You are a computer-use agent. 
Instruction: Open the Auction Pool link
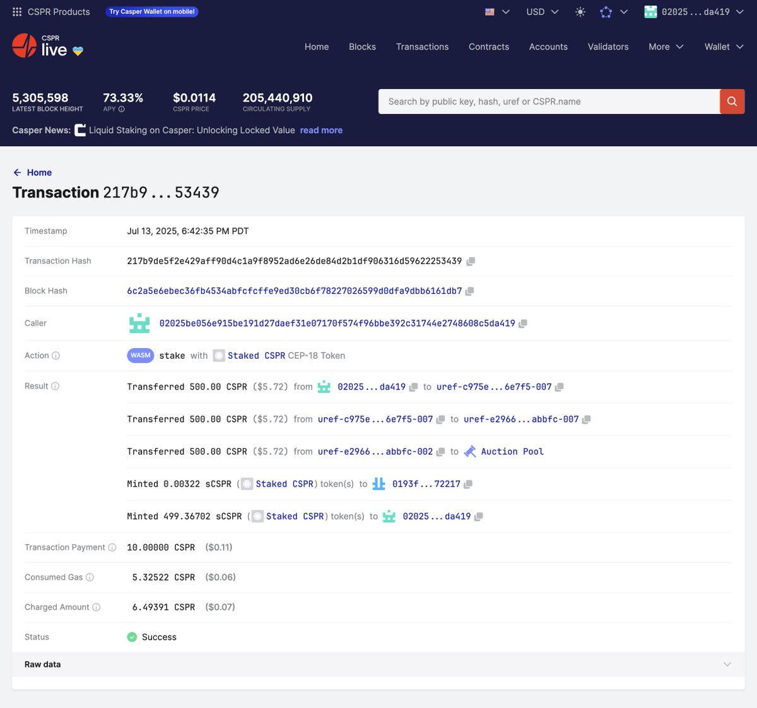pos(512,451)
